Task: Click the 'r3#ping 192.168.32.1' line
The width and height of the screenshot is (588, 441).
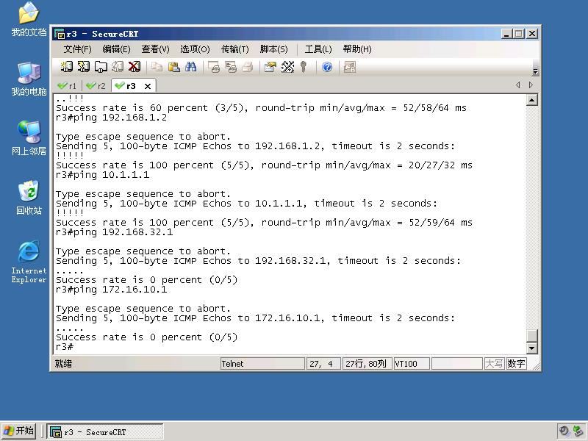Action: pos(115,232)
